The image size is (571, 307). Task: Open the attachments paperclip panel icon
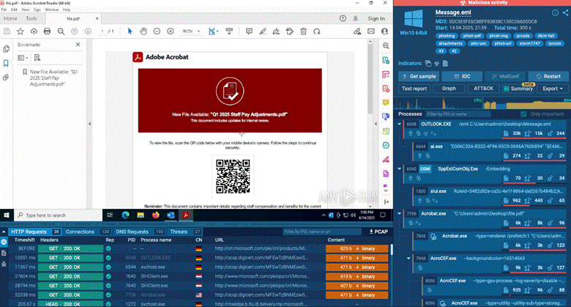6,77
